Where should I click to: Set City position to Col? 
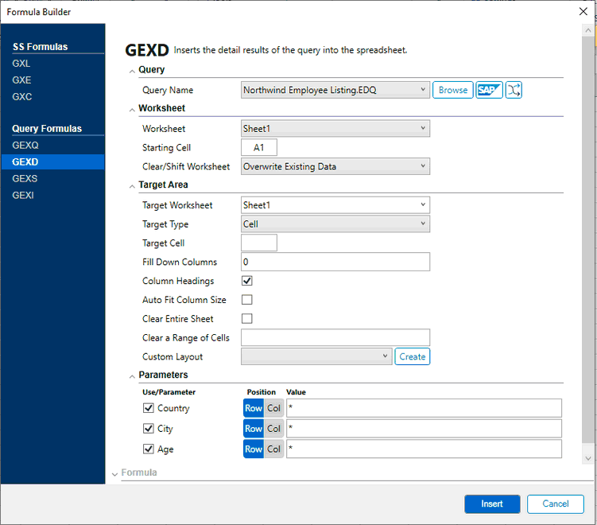point(273,429)
